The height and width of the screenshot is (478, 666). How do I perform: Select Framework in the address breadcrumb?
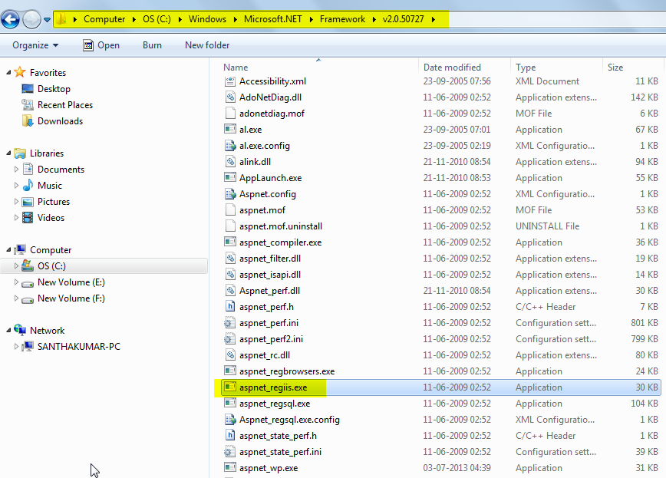pyautogui.click(x=342, y=19)
